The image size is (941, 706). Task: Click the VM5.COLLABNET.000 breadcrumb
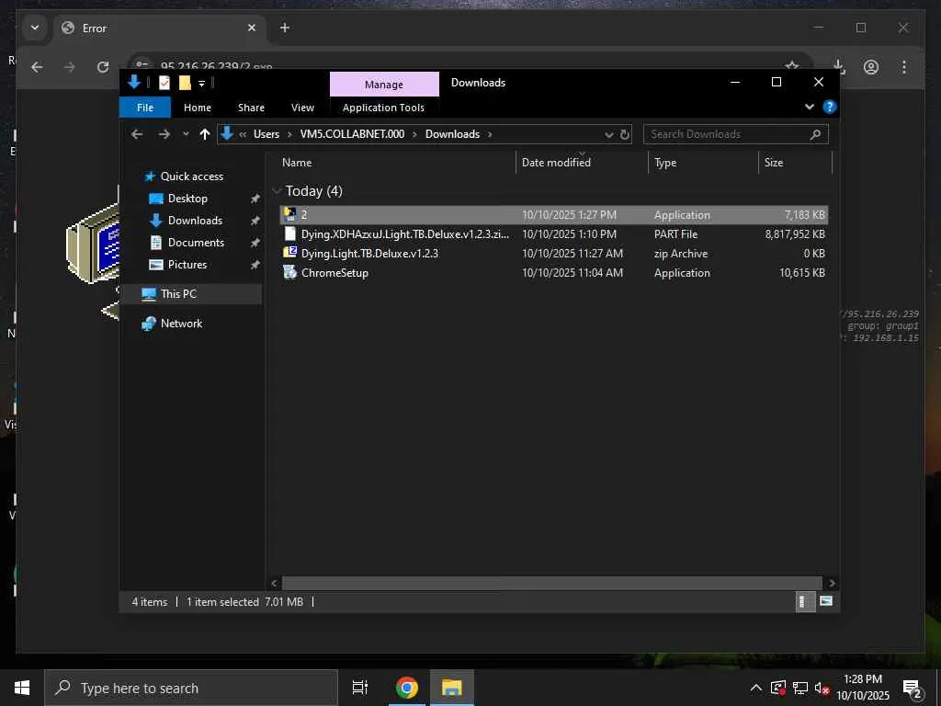pyautogui.click(x=352, y=134)
